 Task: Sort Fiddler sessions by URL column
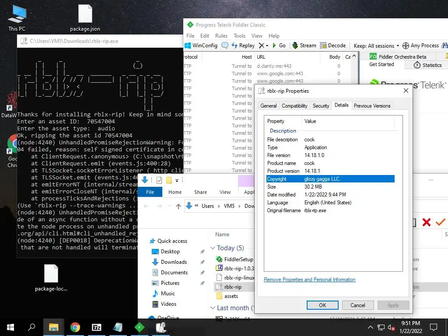point(261,57)
